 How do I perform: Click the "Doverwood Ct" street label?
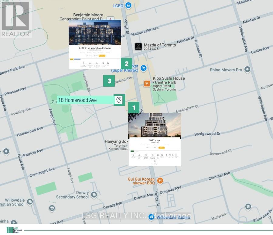point(221,152)
